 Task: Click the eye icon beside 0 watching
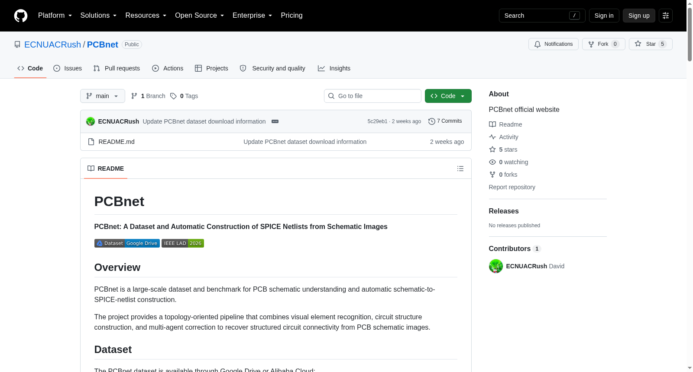click(x=492, y=162)
